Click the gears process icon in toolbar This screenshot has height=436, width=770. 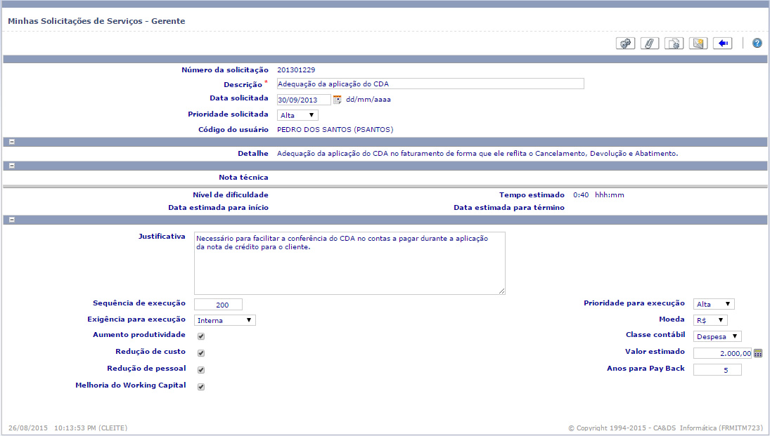(x=625, y=44)
